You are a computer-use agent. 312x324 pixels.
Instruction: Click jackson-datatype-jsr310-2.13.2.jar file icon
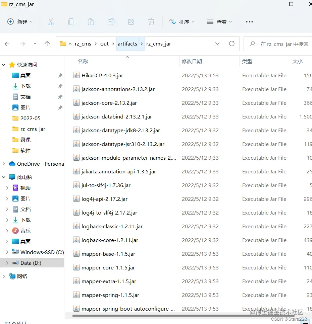[76, 144]
